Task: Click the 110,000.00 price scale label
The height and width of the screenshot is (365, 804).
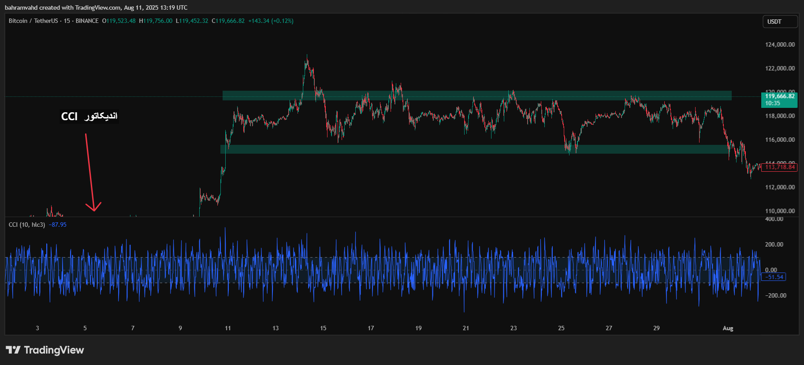Action: [780, 211]
